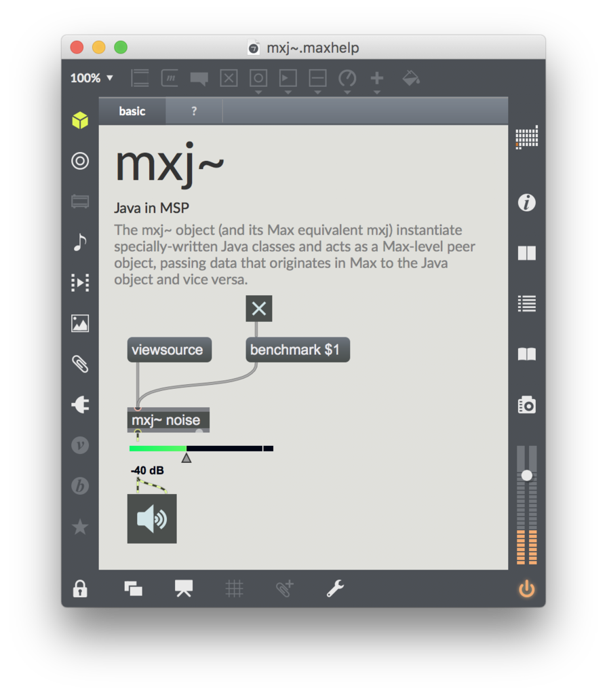Add a comment box from toolbar
The width and height of the screenshot is (607, 695).
click(x=199, y=79)
